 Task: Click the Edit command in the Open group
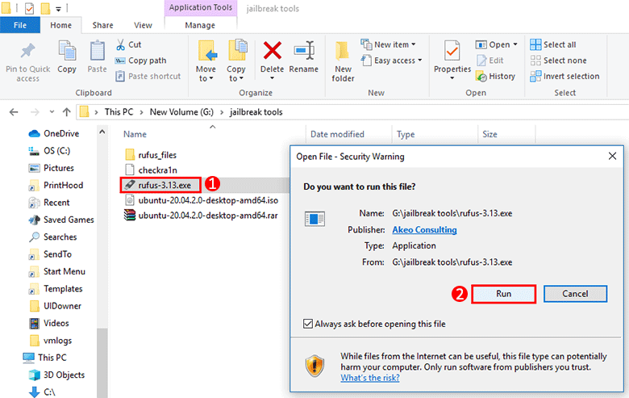coord(489,61)
